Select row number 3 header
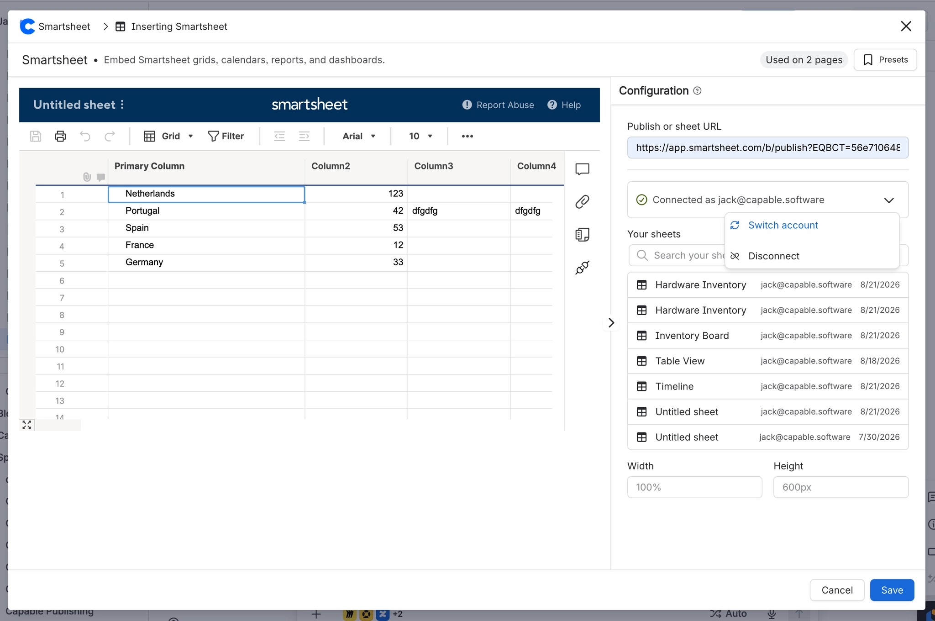The width and height of the screenshot is (935, 621). pyautogui.click(x=62, y=229)
